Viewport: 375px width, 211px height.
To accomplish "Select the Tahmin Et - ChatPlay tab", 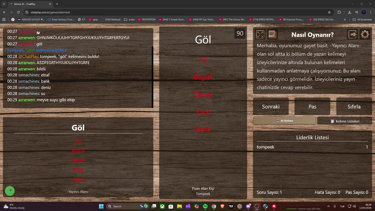I will pyautogui.click(x=30, y=4).
